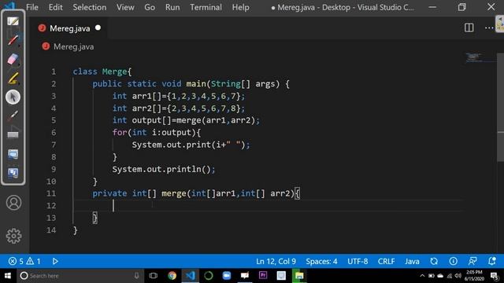The height and width of the screenshot is (283, 504).
Task: Click the 'class Merge{' declaration text
Action: click(x=102, y=72)
